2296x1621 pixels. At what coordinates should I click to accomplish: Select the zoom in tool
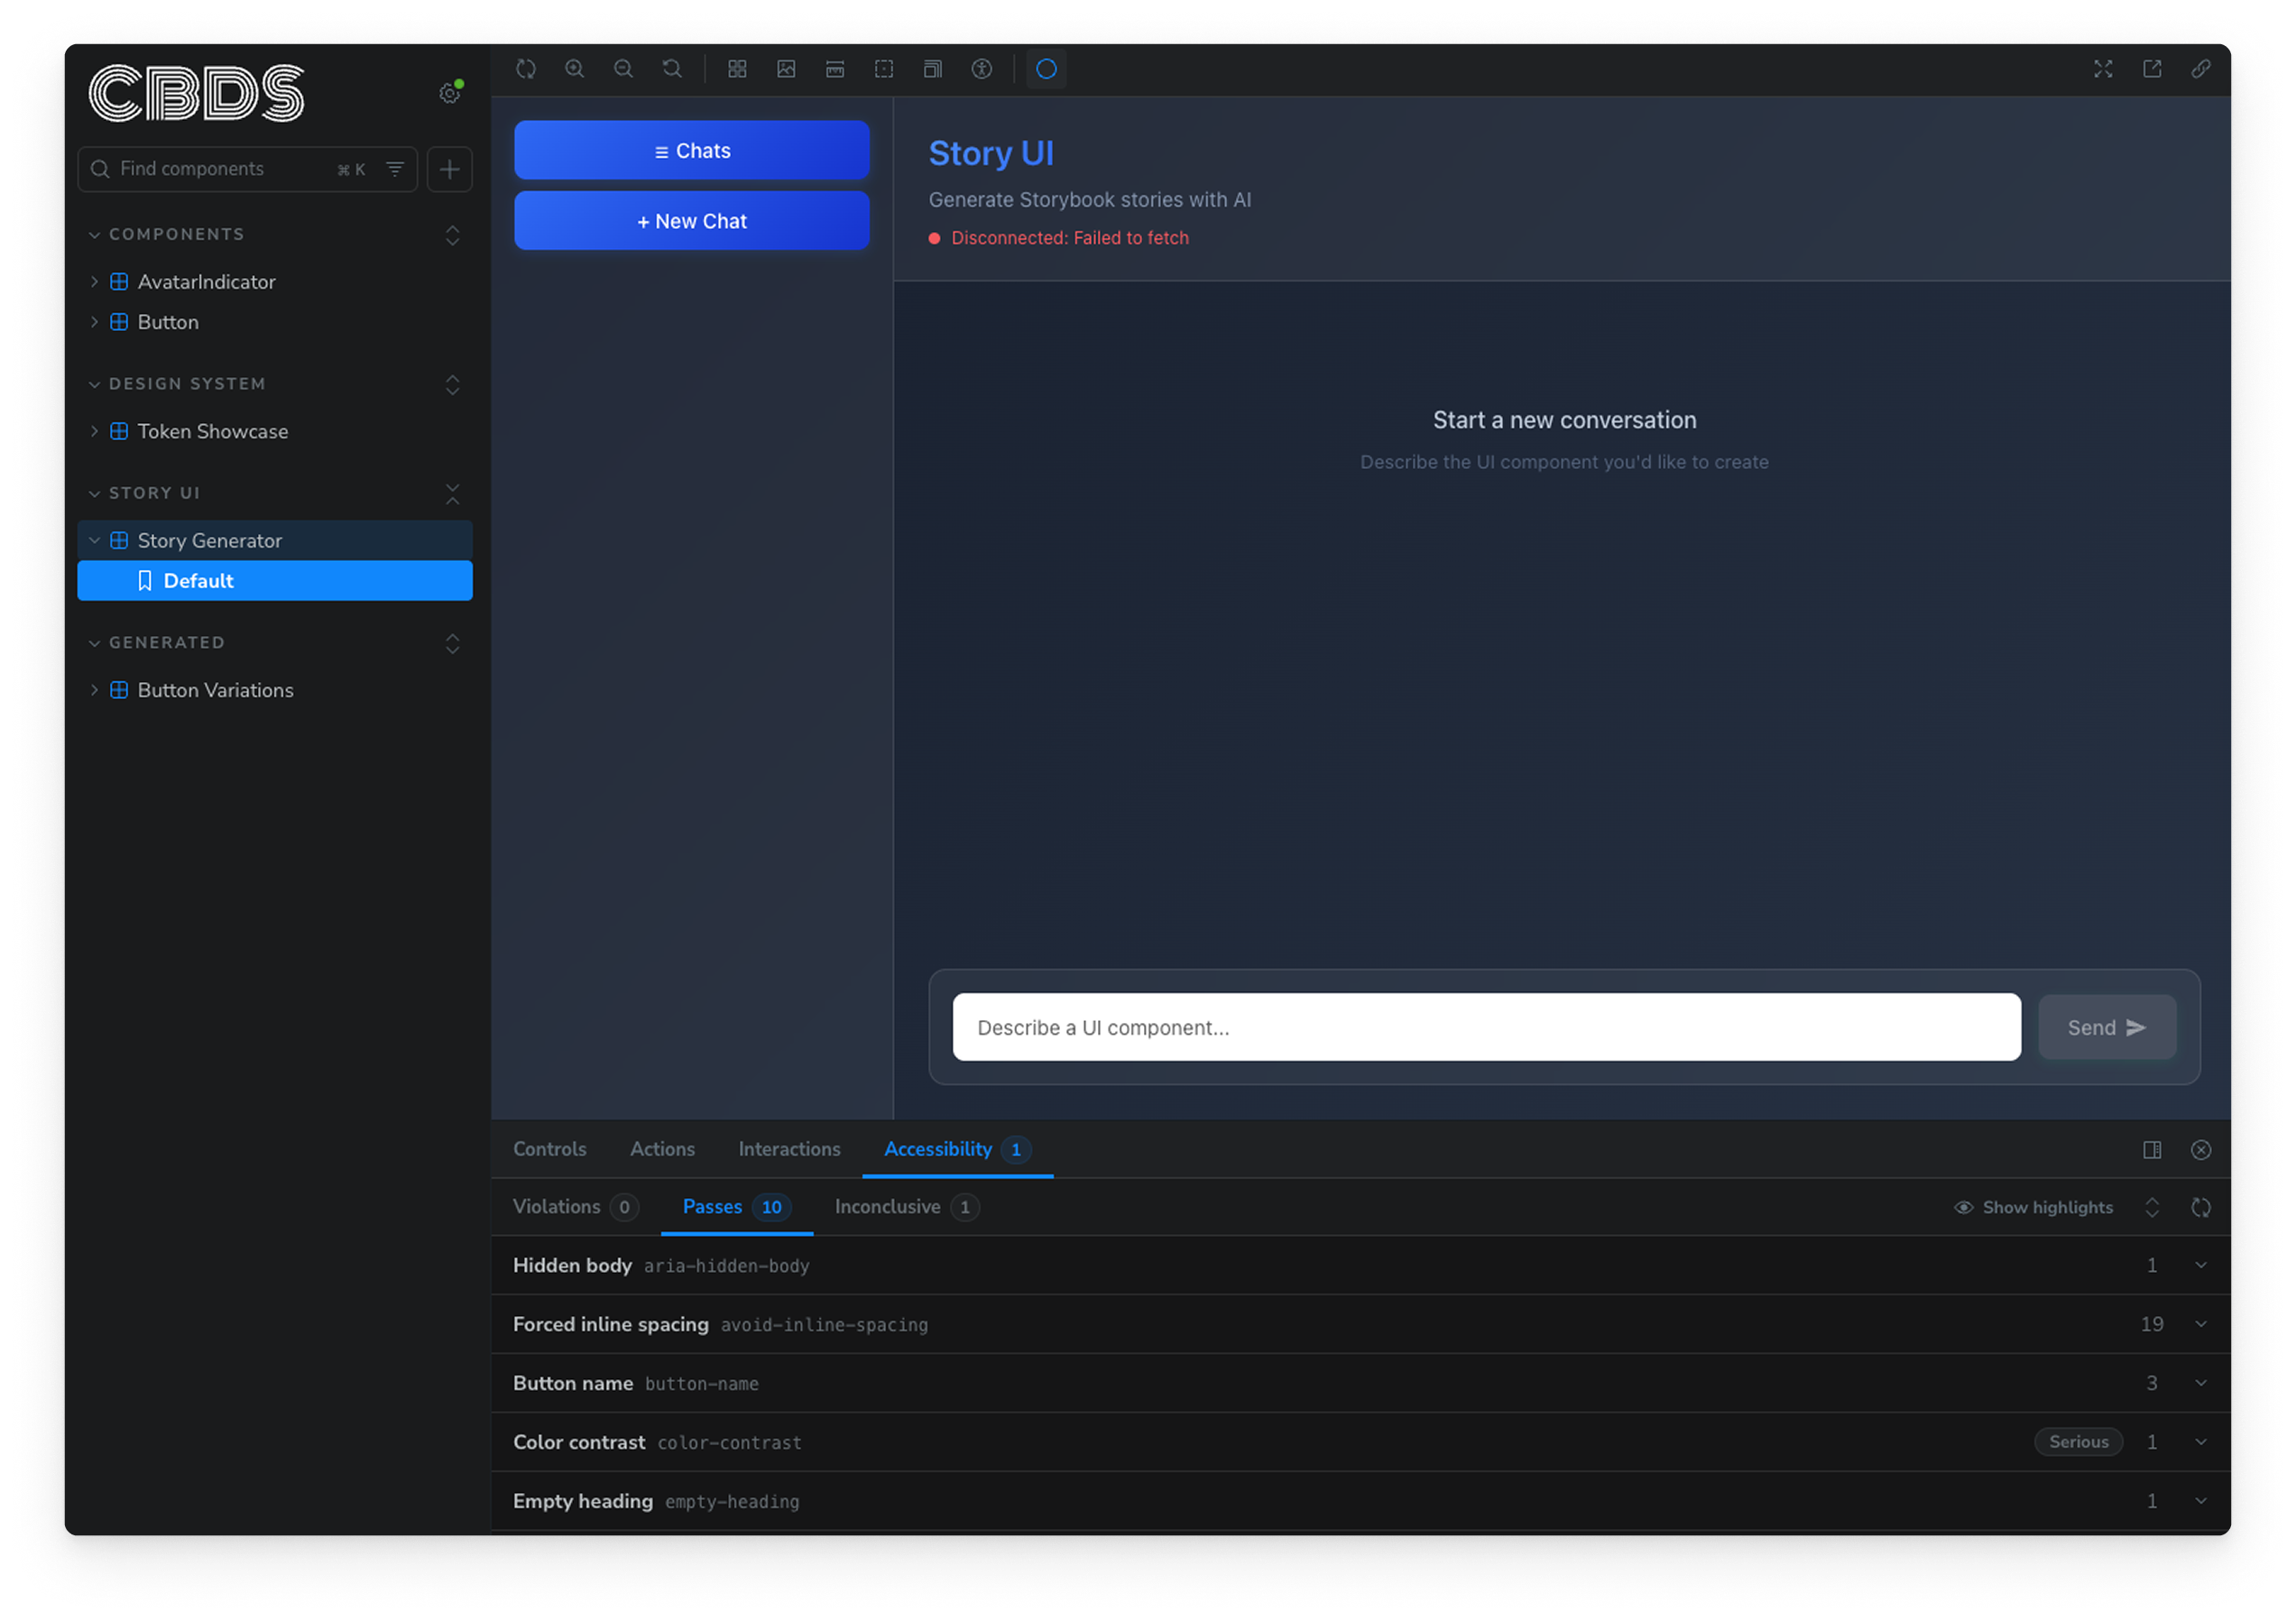tap(574, 69)
